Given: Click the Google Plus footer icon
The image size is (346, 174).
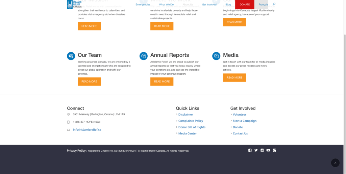Looking at the screenshot, I should point(275,150).
